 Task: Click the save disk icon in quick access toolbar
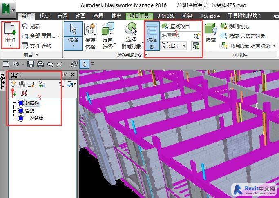[31, 64]
